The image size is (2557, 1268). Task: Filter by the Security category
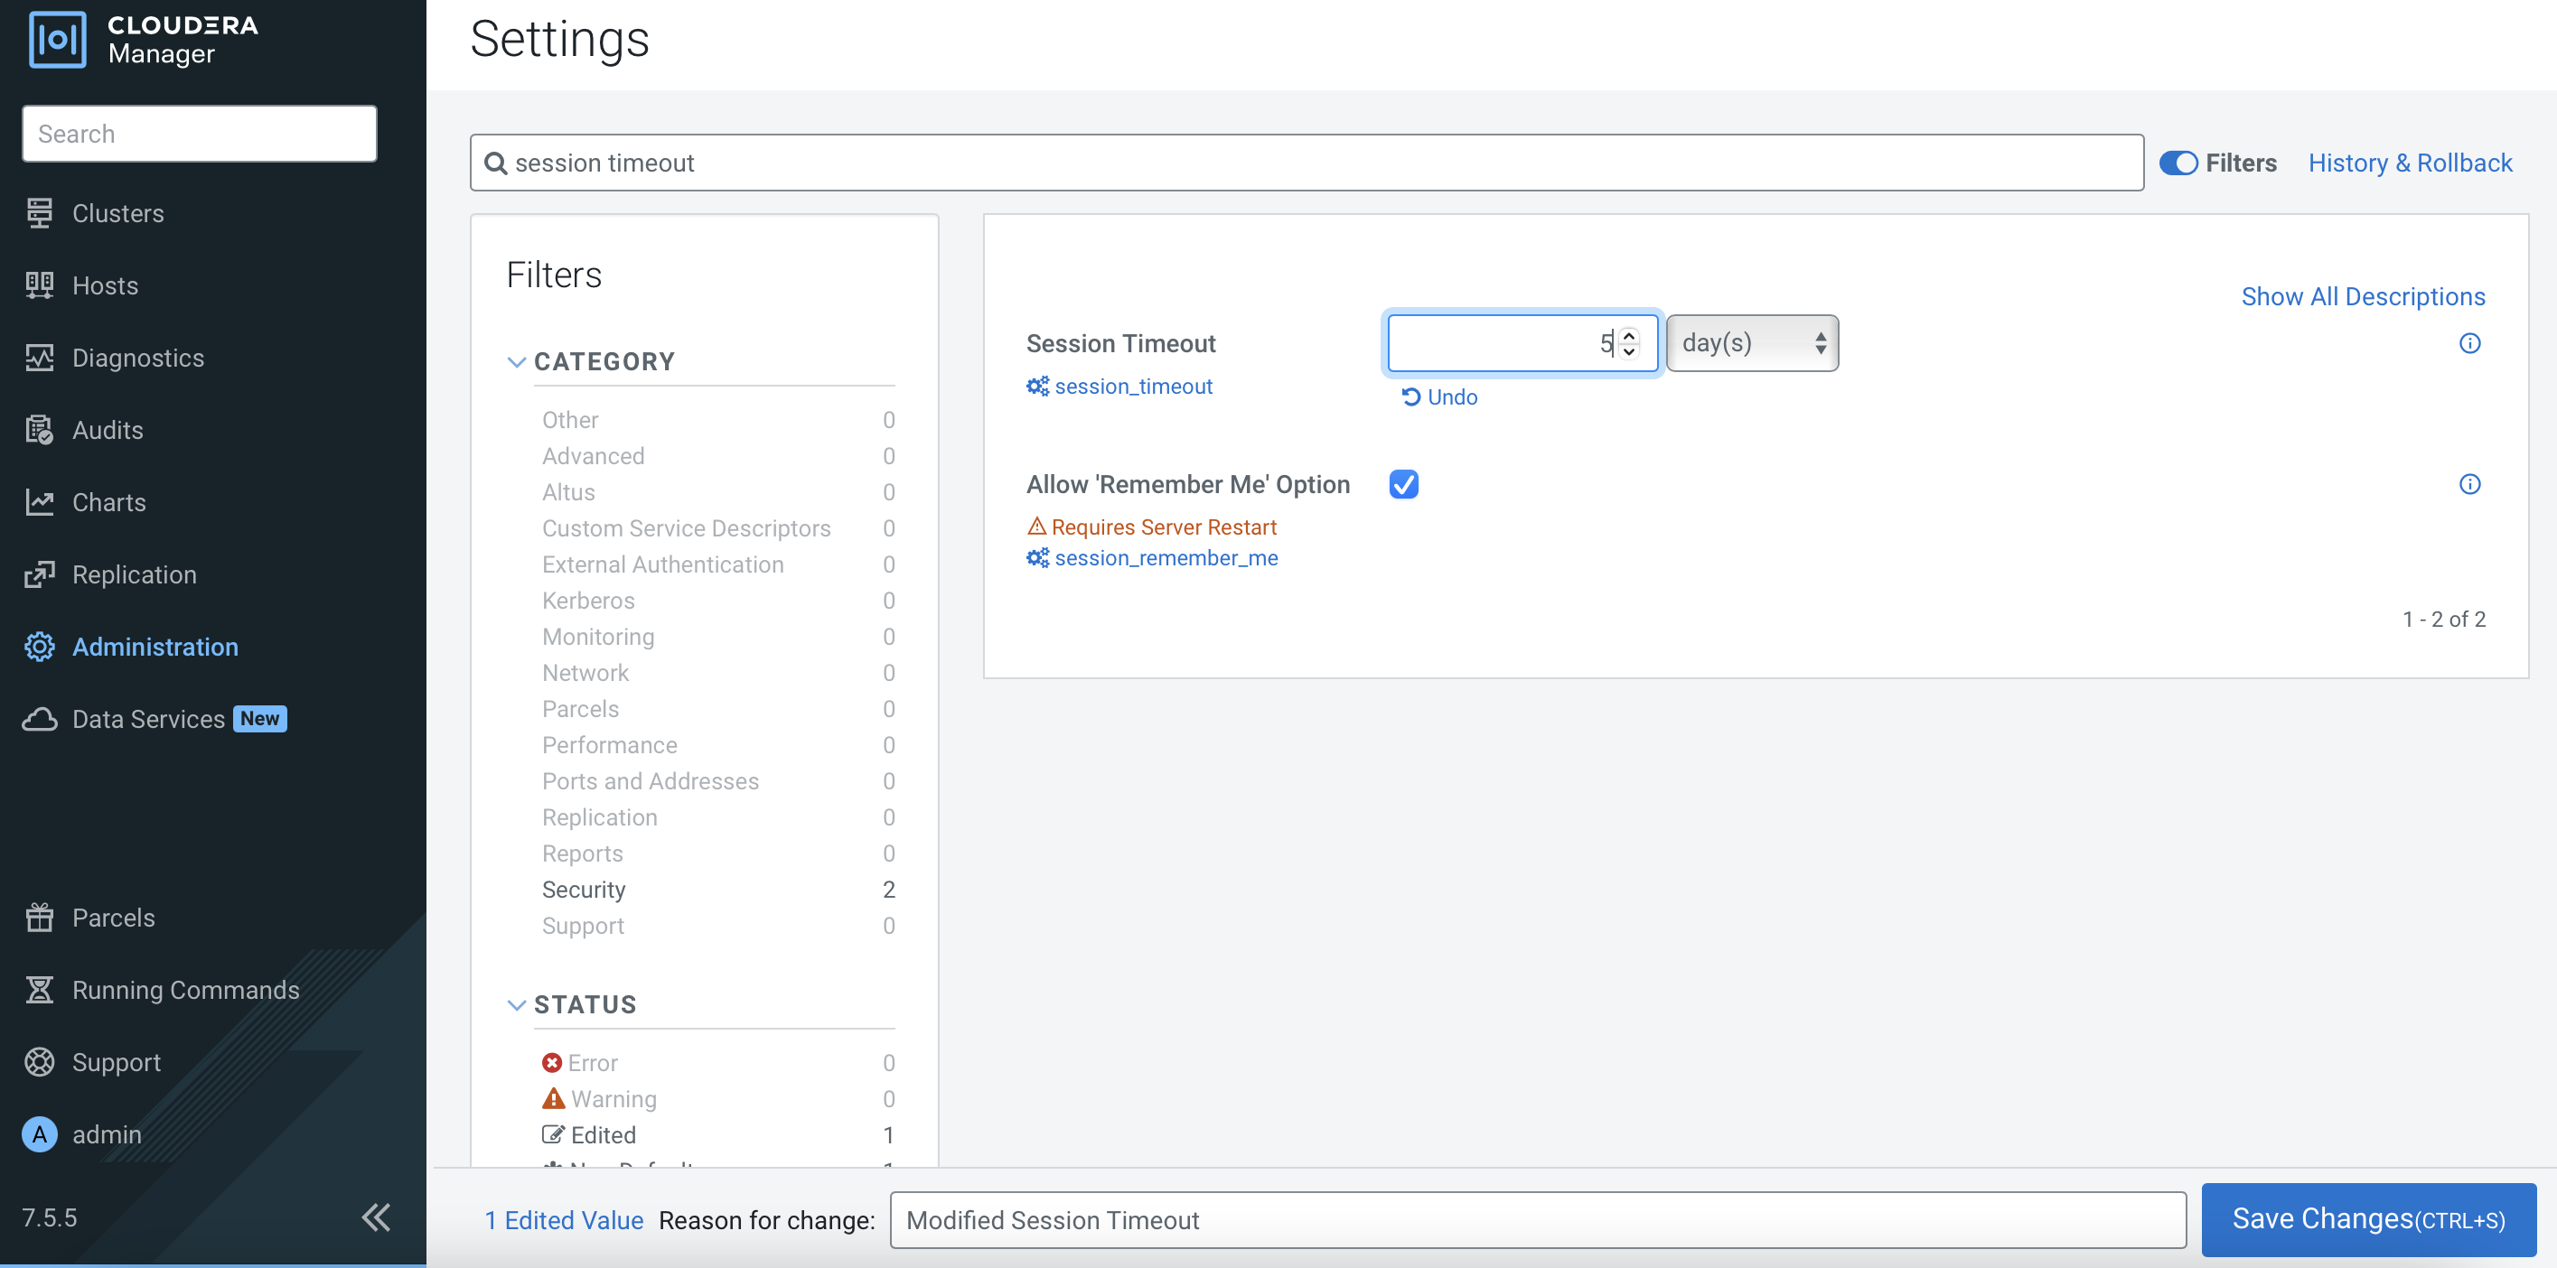click(x=584, y=890)
